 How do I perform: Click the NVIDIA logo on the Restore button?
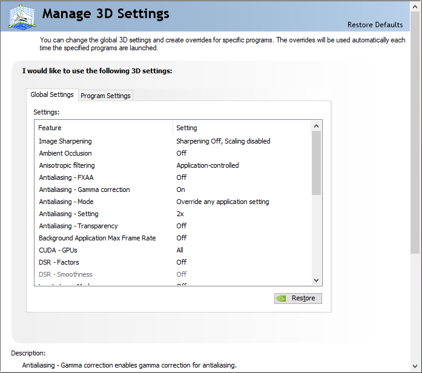click(x=282, y=299)
